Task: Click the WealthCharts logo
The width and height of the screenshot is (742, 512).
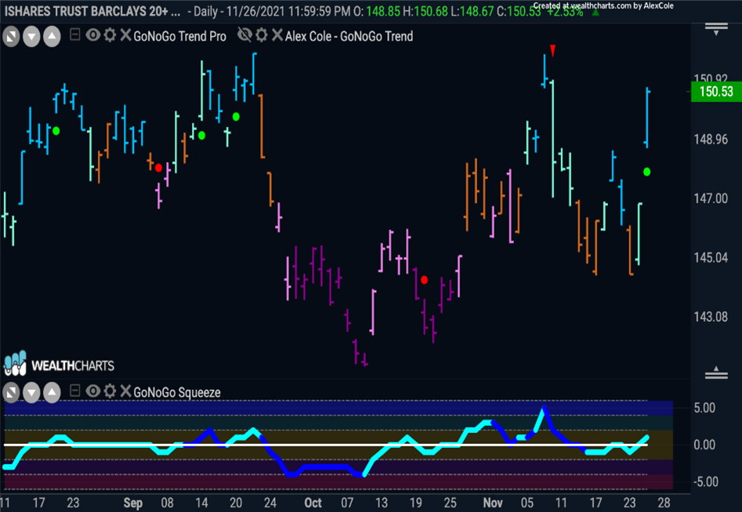Action: click(59, 365)
